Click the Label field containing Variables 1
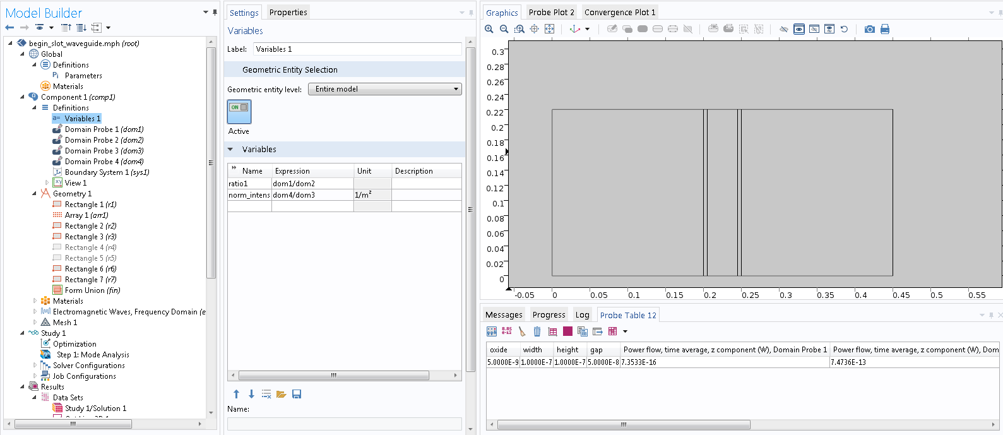 357,49
